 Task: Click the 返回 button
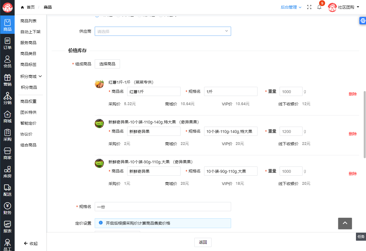[x=203, y=242]
